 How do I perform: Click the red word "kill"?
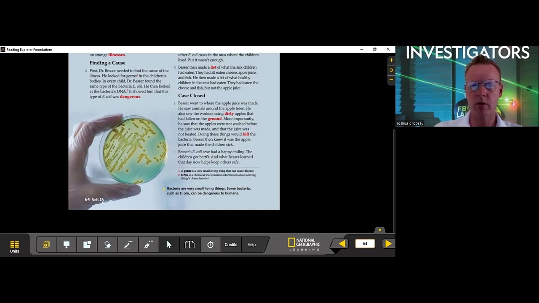[x=246, y=134]
